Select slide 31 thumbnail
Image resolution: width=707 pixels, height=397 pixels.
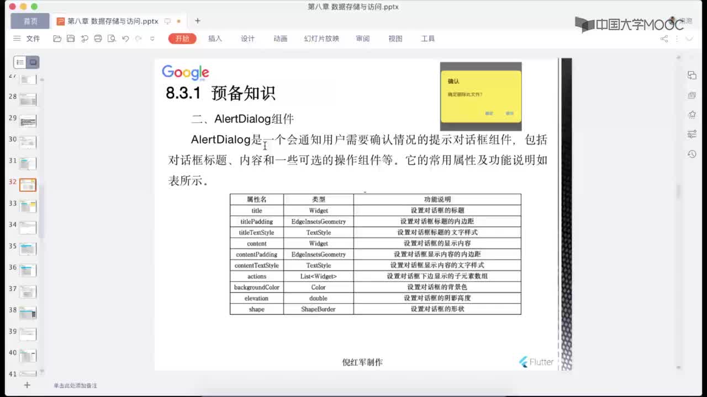(x=28, y=163)
